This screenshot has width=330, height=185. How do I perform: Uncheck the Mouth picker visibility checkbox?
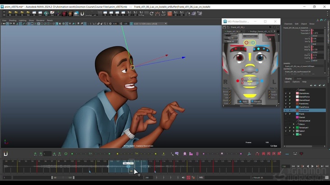point(230,100)
